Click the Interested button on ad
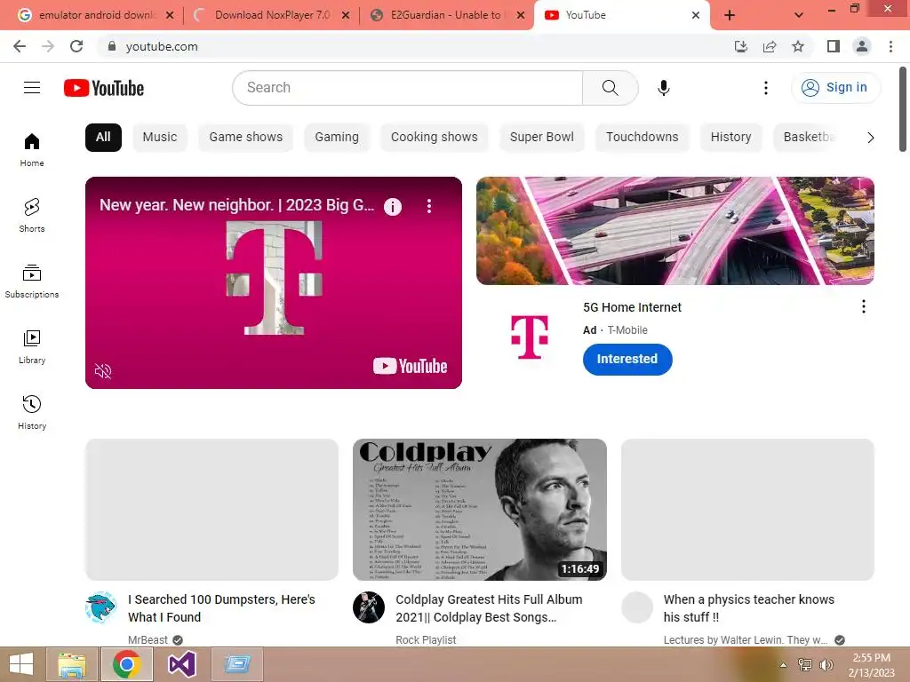Screen dimensions: 910x682 (627, 360)
